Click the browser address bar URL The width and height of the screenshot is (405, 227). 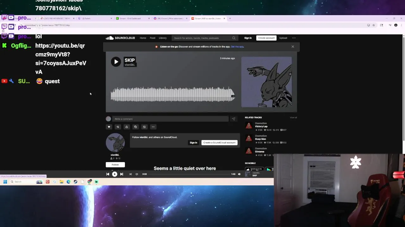point(47,25)
